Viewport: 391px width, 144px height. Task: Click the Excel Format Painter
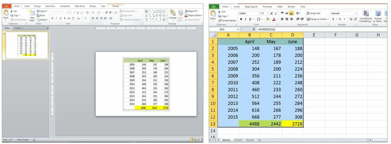click(227, 20)
